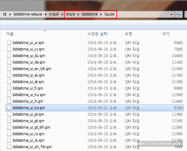
Task: Go to the bt folder in the breadcrumb
Action: (5, 14)
